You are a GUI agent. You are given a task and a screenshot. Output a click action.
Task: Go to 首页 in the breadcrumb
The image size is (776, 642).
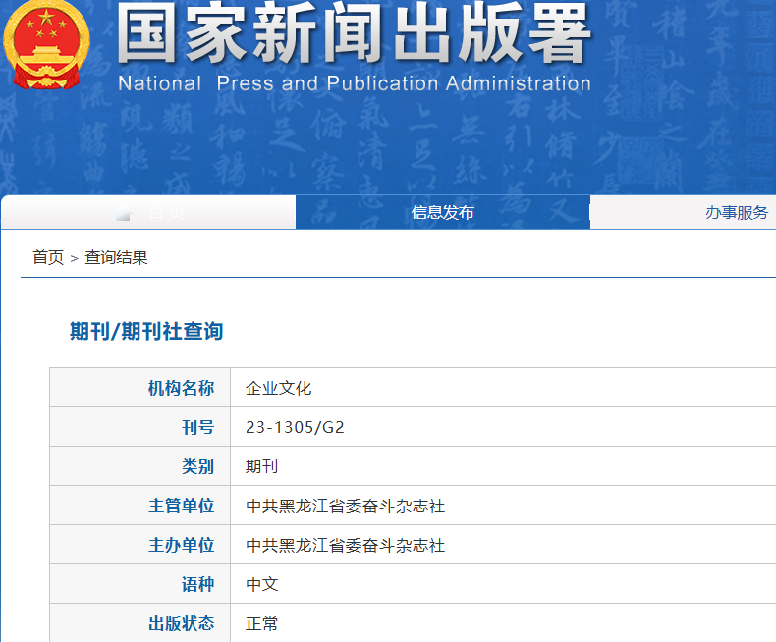point(48,257)
